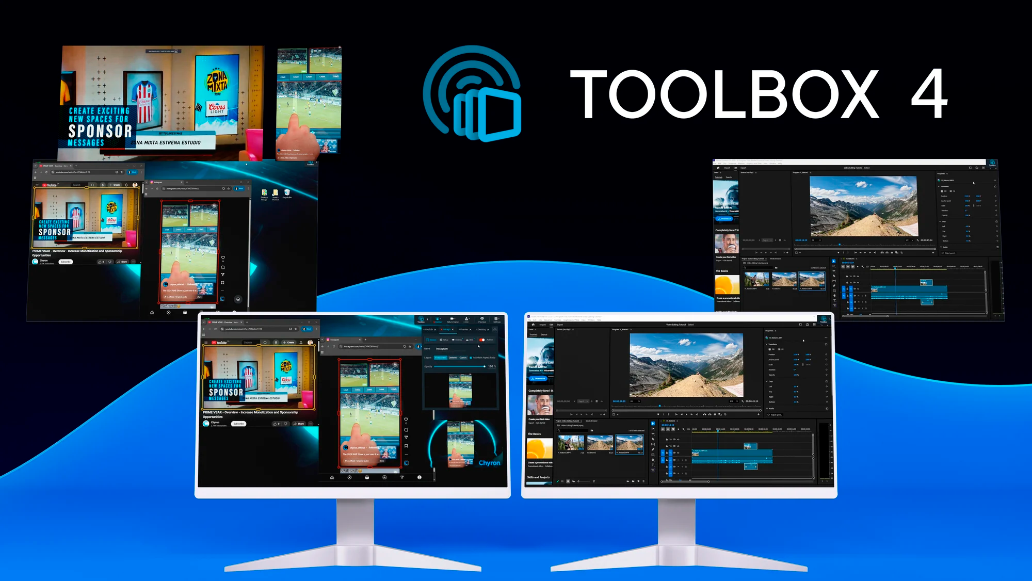1032x581 pixels.
Task: Switch to the Premier tab in Toolbox
Action: (x=464, y=330)
